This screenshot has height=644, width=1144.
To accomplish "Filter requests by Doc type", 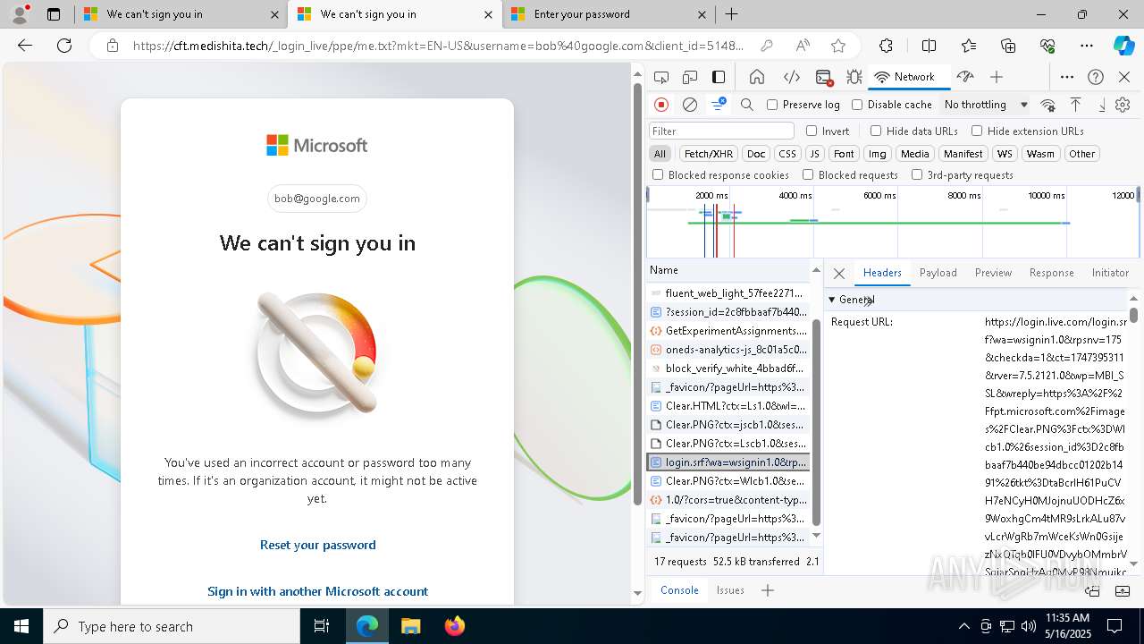I will coord(756,154).
